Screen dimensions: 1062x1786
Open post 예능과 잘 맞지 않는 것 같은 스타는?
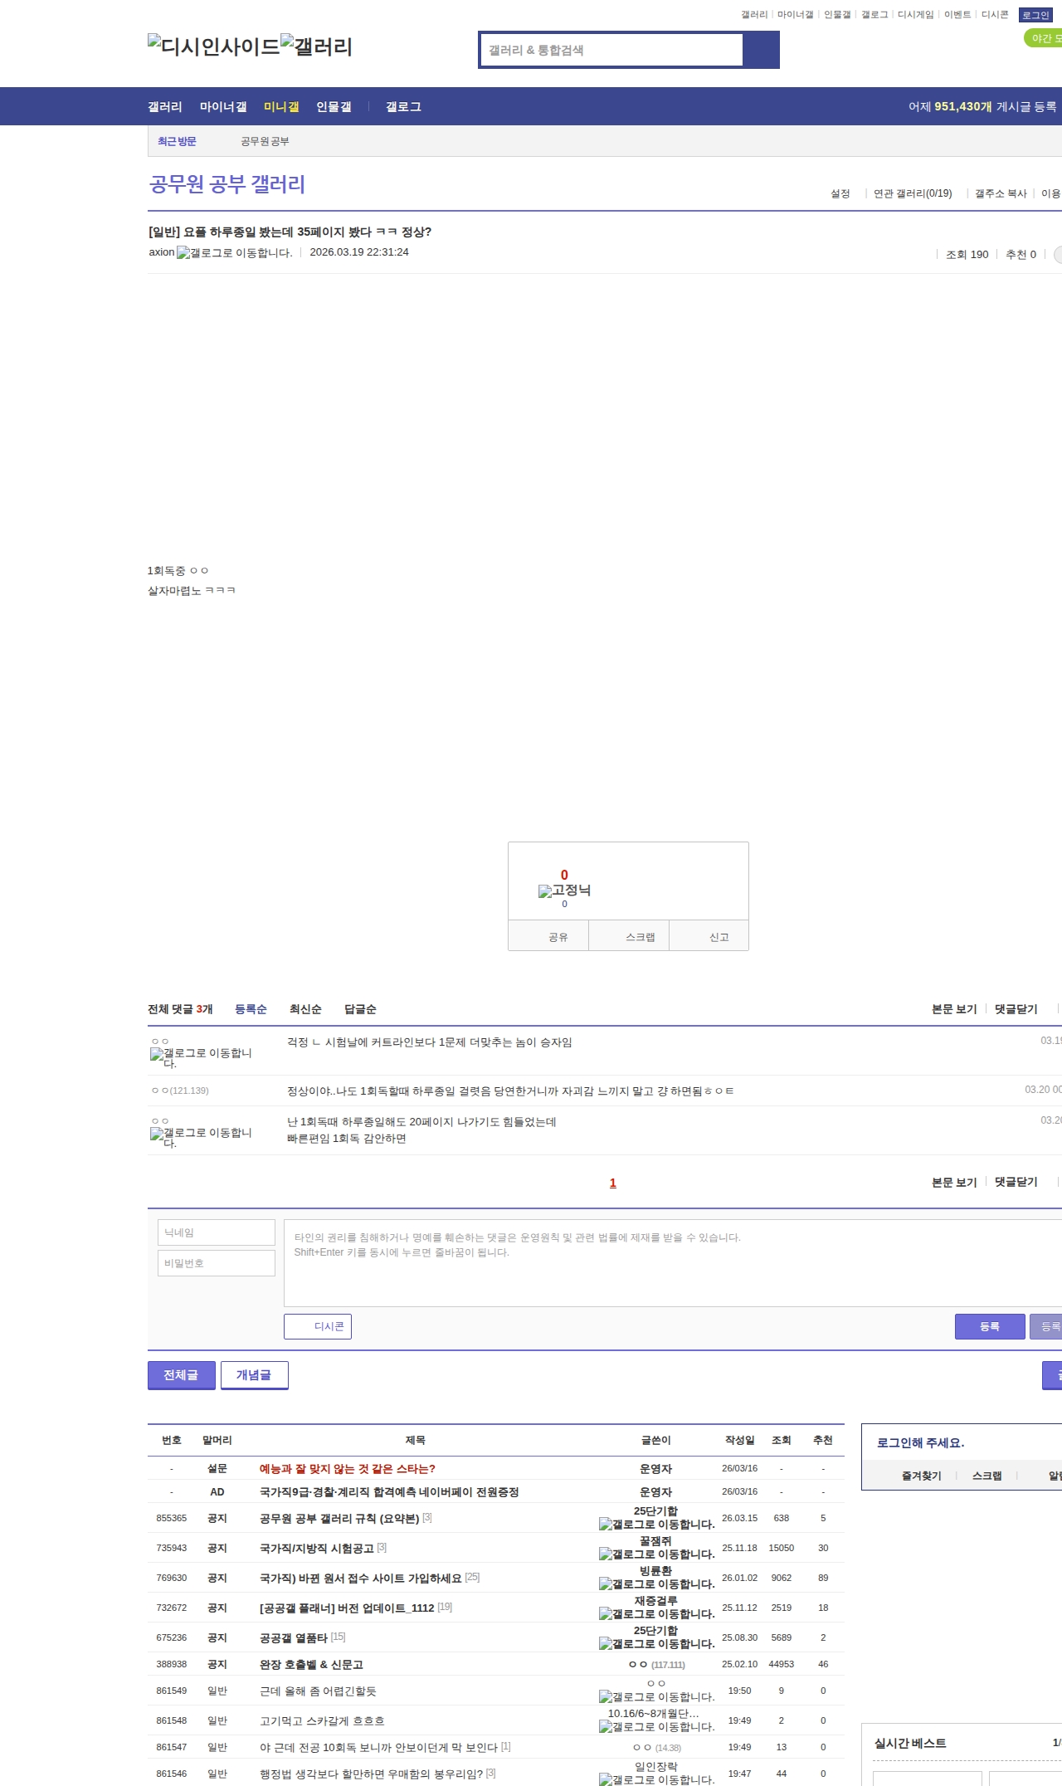tap(348, 1469)
